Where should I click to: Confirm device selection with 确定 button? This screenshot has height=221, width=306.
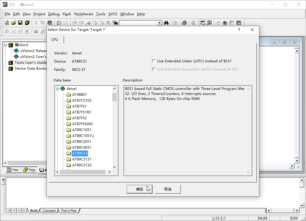pyautogui.click(x=139, y=189)
